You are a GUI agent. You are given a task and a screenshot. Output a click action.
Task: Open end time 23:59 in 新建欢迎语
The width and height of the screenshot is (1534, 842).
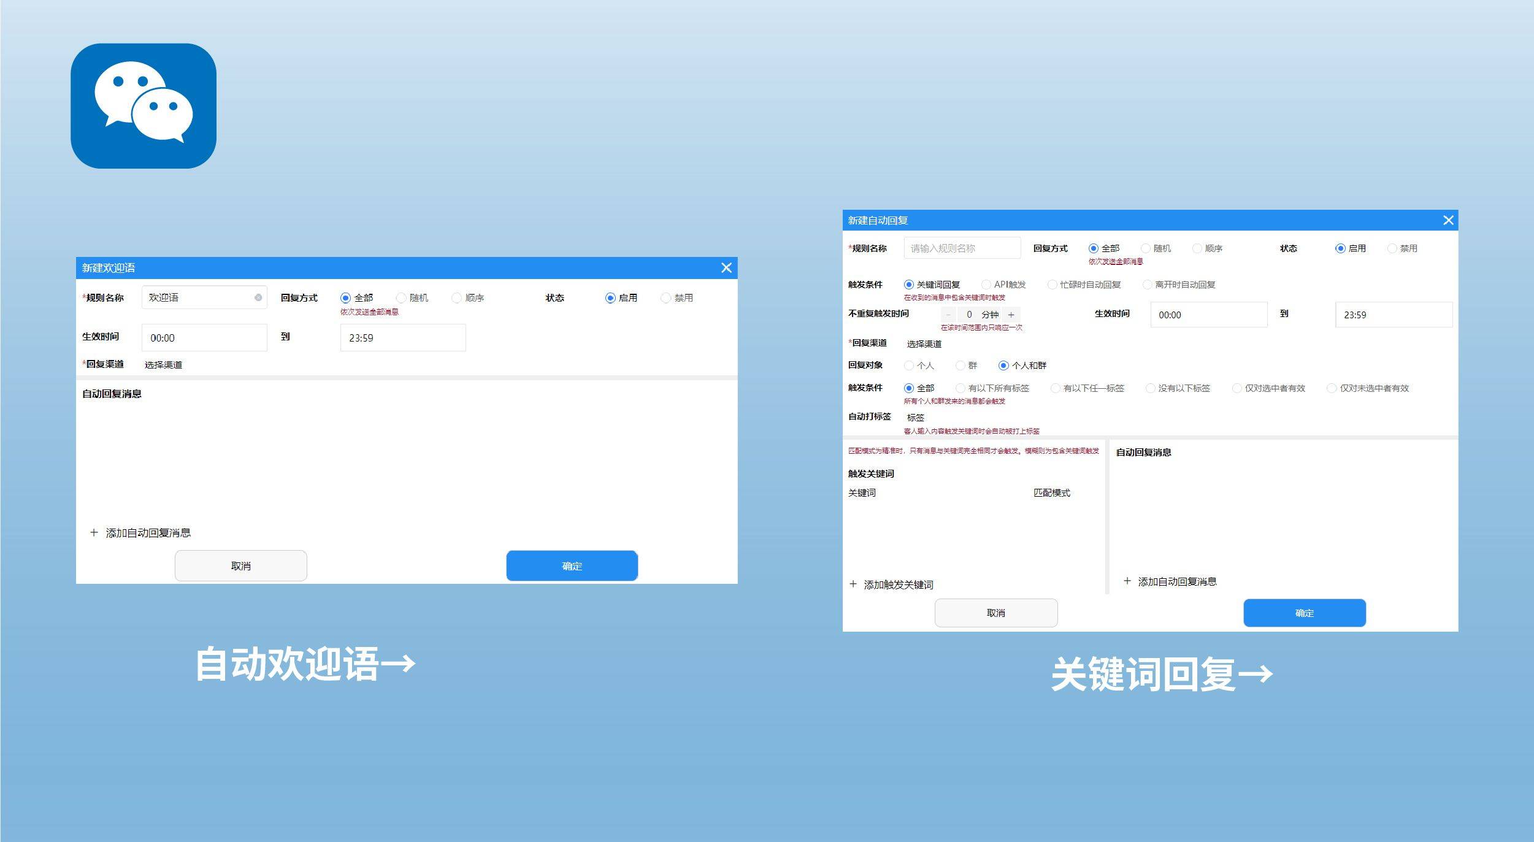[403, 338]
